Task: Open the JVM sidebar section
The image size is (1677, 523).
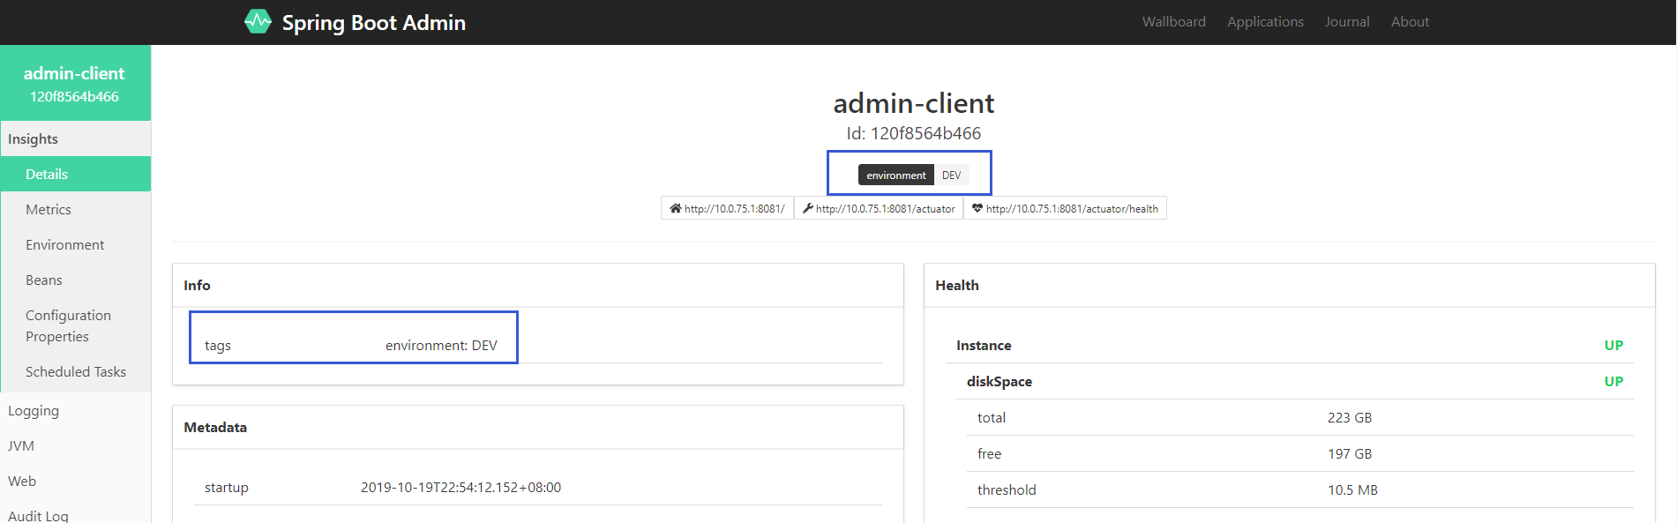Action: [76, 445]
